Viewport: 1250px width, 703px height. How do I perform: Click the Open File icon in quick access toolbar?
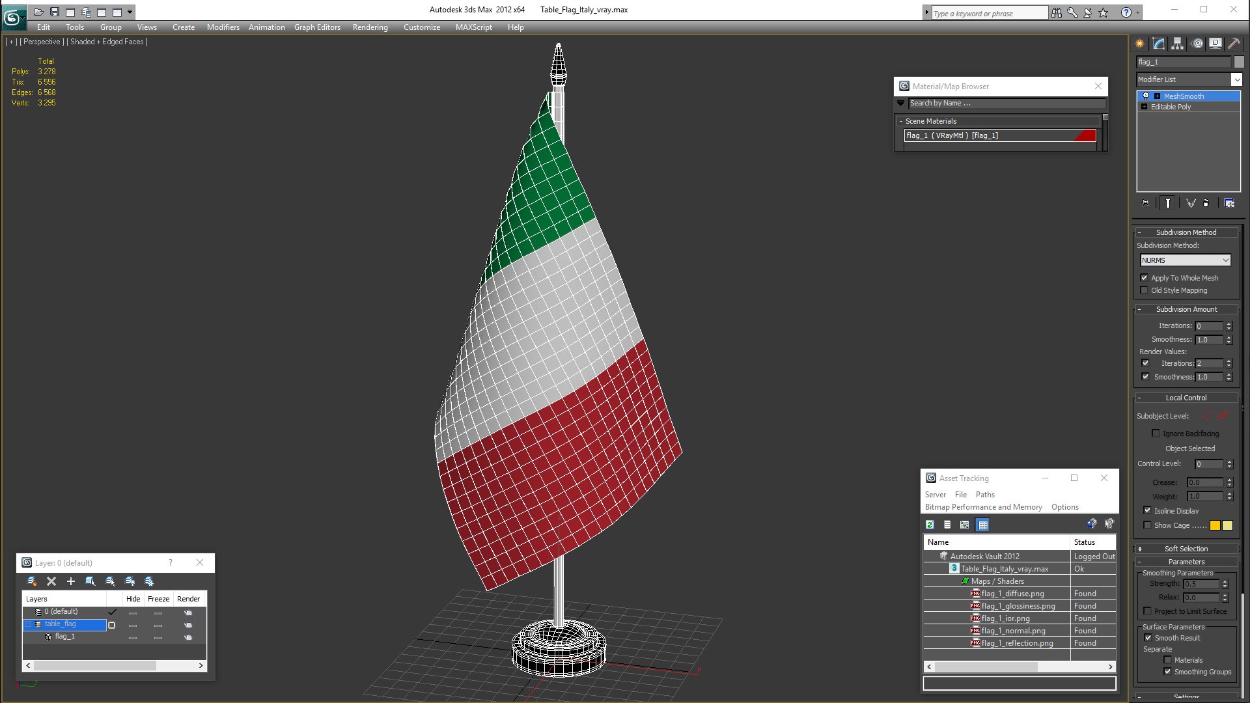[39, 12]
